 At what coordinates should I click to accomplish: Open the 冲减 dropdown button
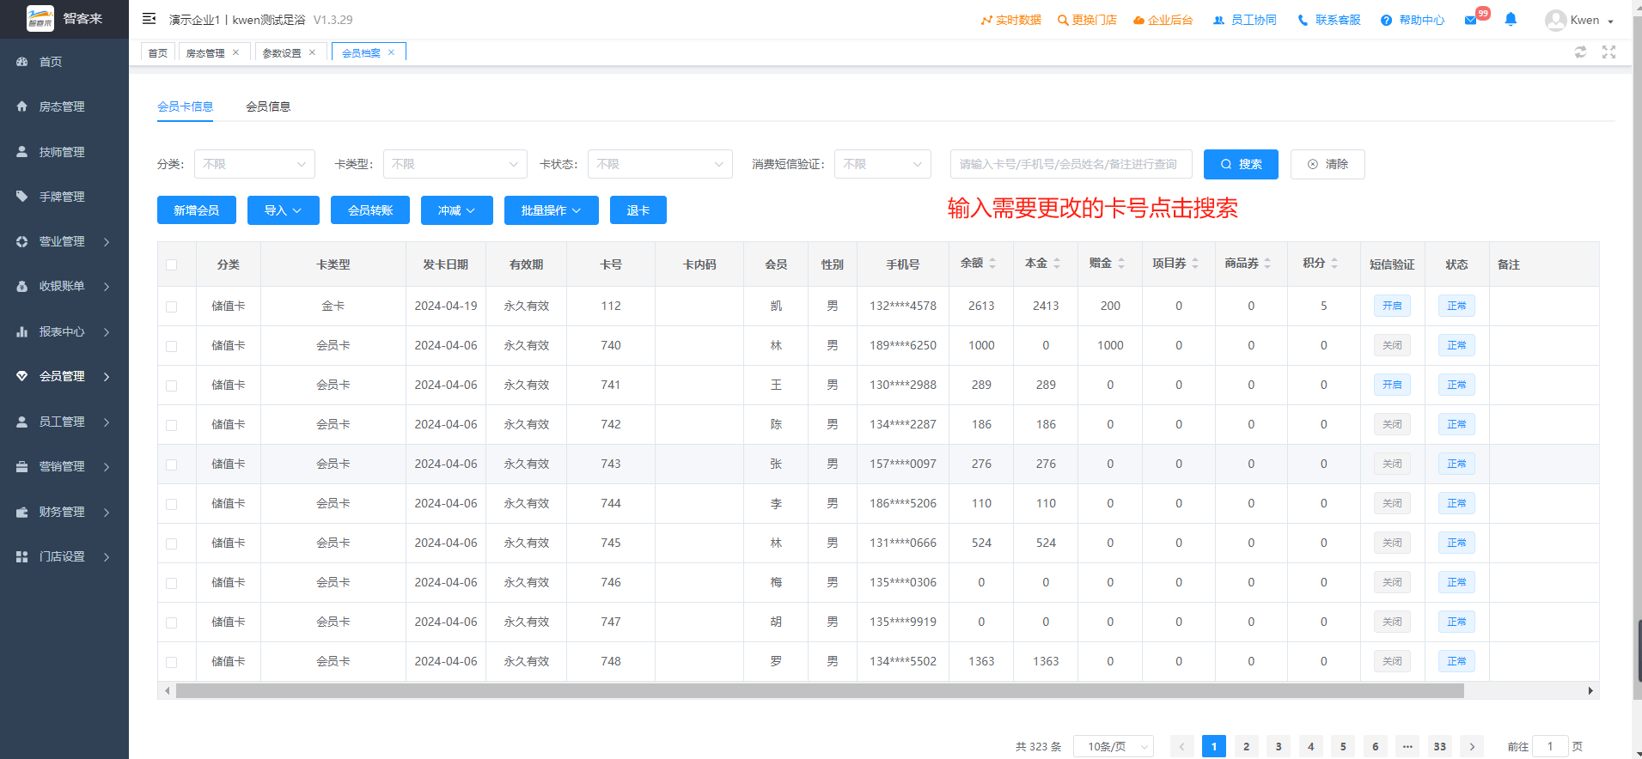point(456,210)
